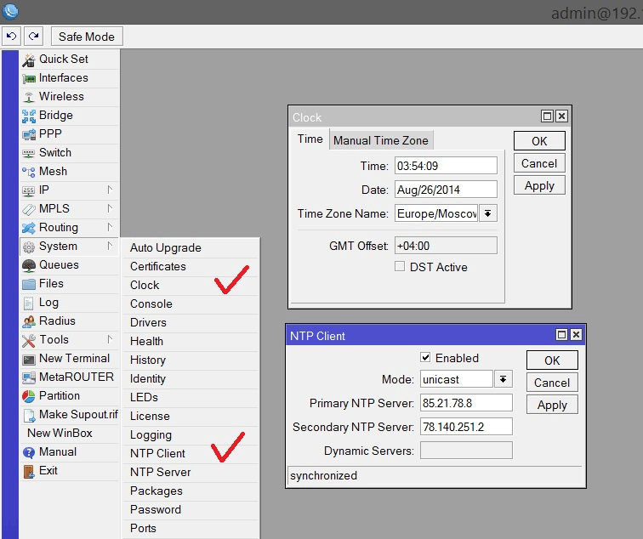This screenshot has width=643, height=539.
Task: Maximize the NTP Client window
Action: click(561, 335)
